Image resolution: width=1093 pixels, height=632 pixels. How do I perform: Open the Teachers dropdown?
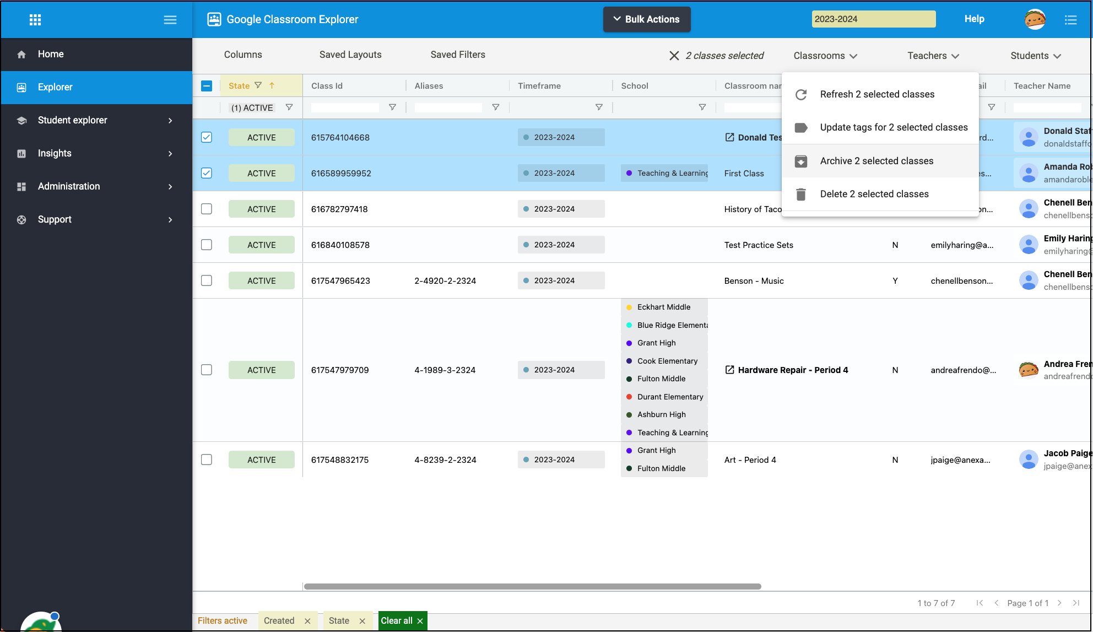(933, 56)
